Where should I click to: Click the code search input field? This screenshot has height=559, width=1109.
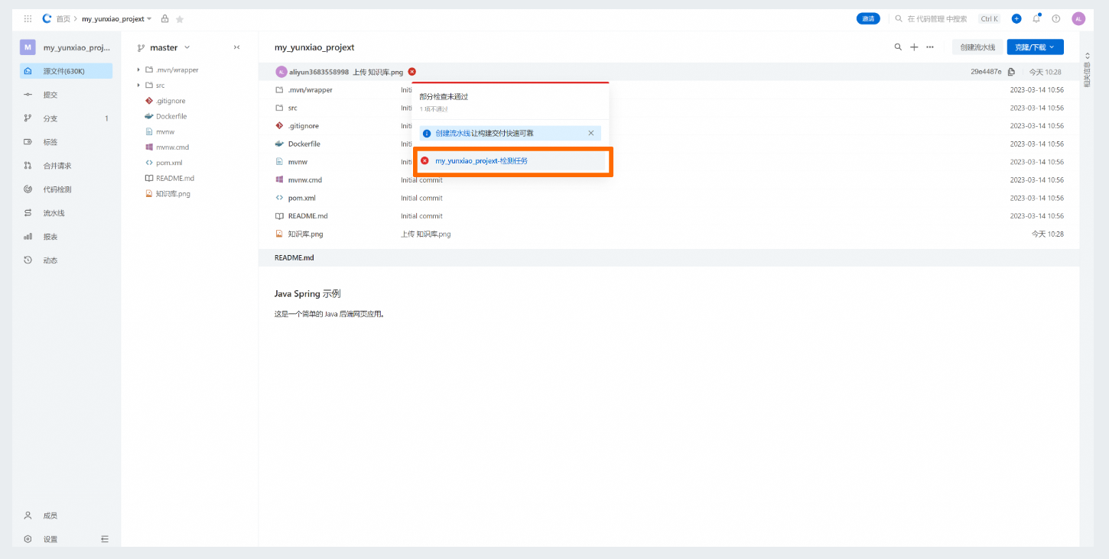(937, 18)
